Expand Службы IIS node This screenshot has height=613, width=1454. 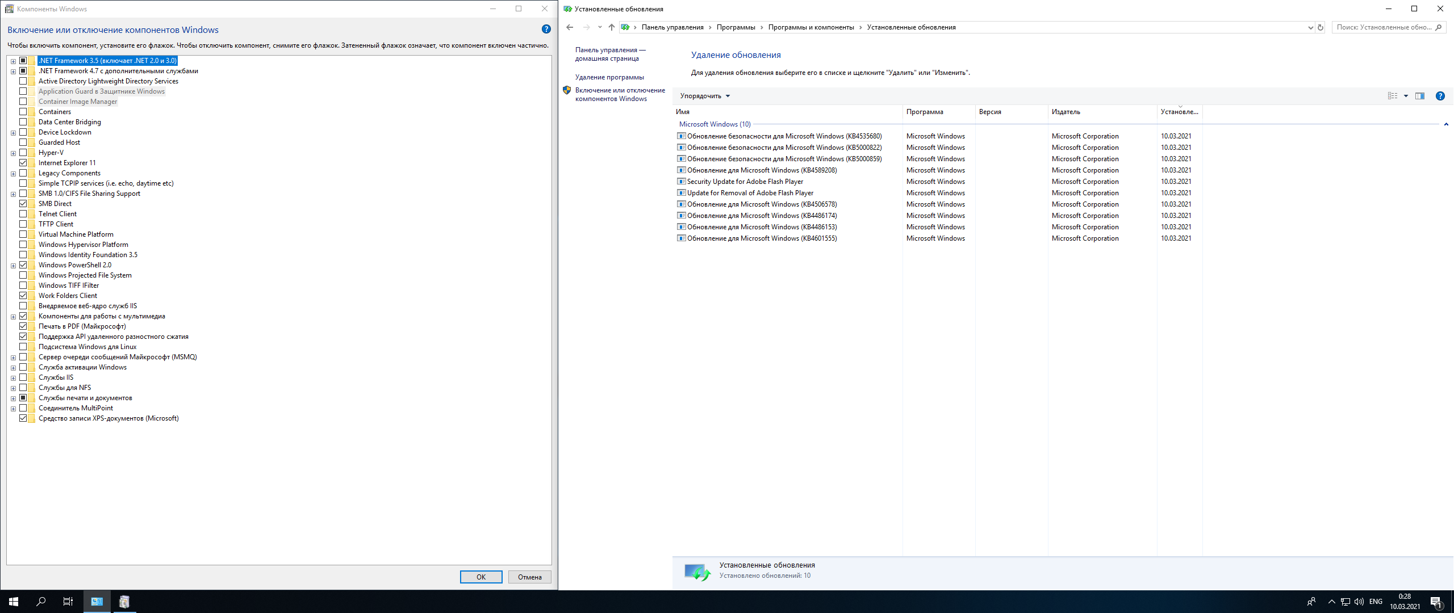click(13, 378)
